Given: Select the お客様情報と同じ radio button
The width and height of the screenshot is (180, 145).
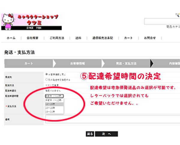Looking at the screenshot, I should coord(46,74).
